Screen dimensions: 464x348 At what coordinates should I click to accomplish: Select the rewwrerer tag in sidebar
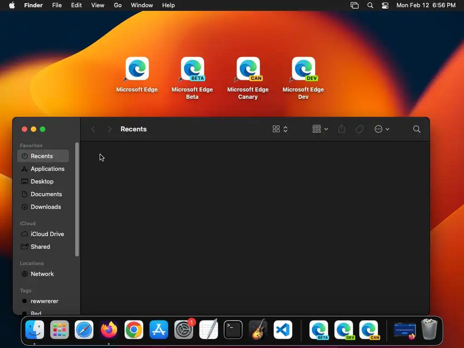point(43,301)
